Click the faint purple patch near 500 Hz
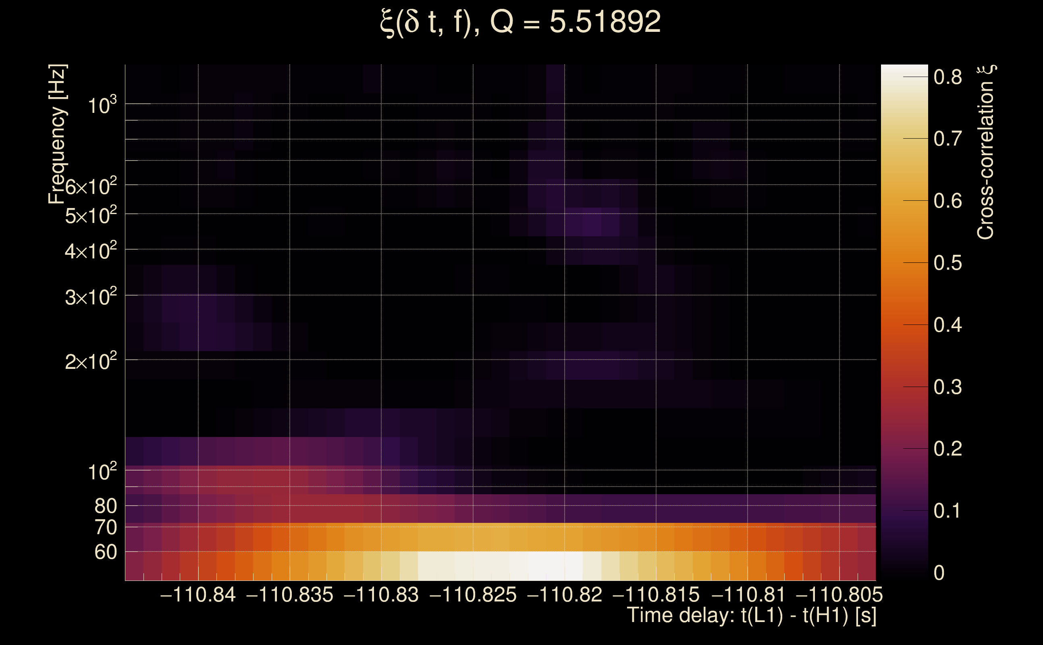The height and width of the screenshot is (645, 1043). [x=592, y=222]
